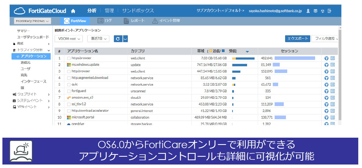Open refresh interval dropdown arrow
Screen dimensions: 362x168
[125, 39]
